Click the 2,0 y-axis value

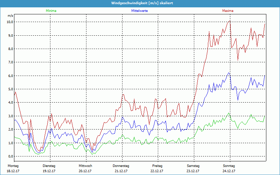point(10,129)
